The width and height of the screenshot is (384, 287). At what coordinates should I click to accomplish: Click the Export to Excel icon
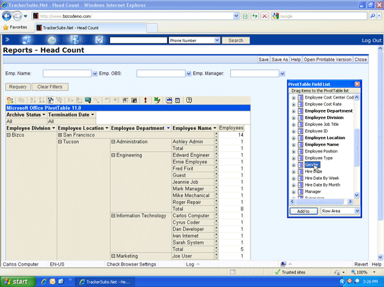157,100
